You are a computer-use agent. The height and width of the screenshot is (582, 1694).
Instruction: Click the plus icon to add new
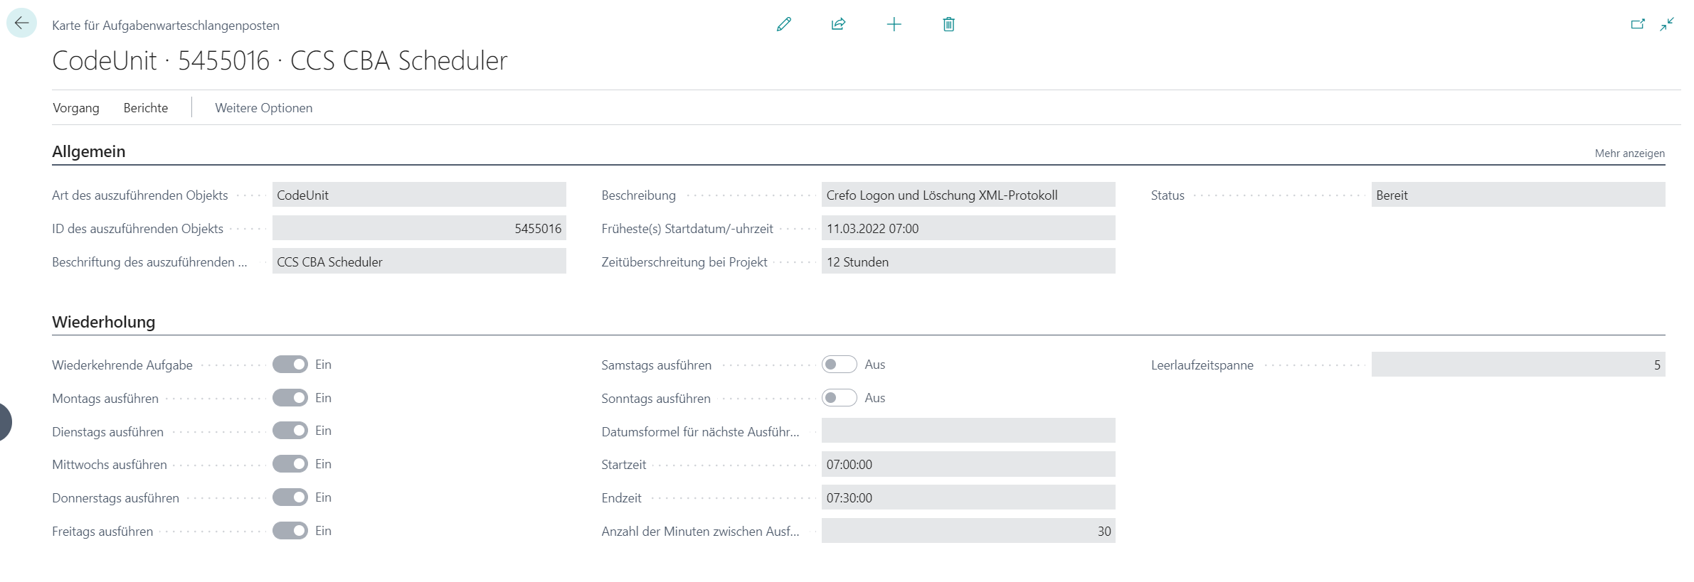pos(894,25)
